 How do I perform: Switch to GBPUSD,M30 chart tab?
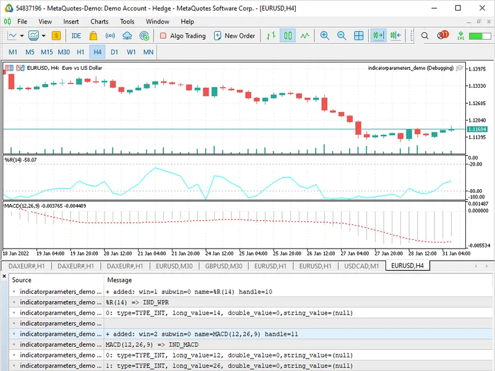[224, 266]
